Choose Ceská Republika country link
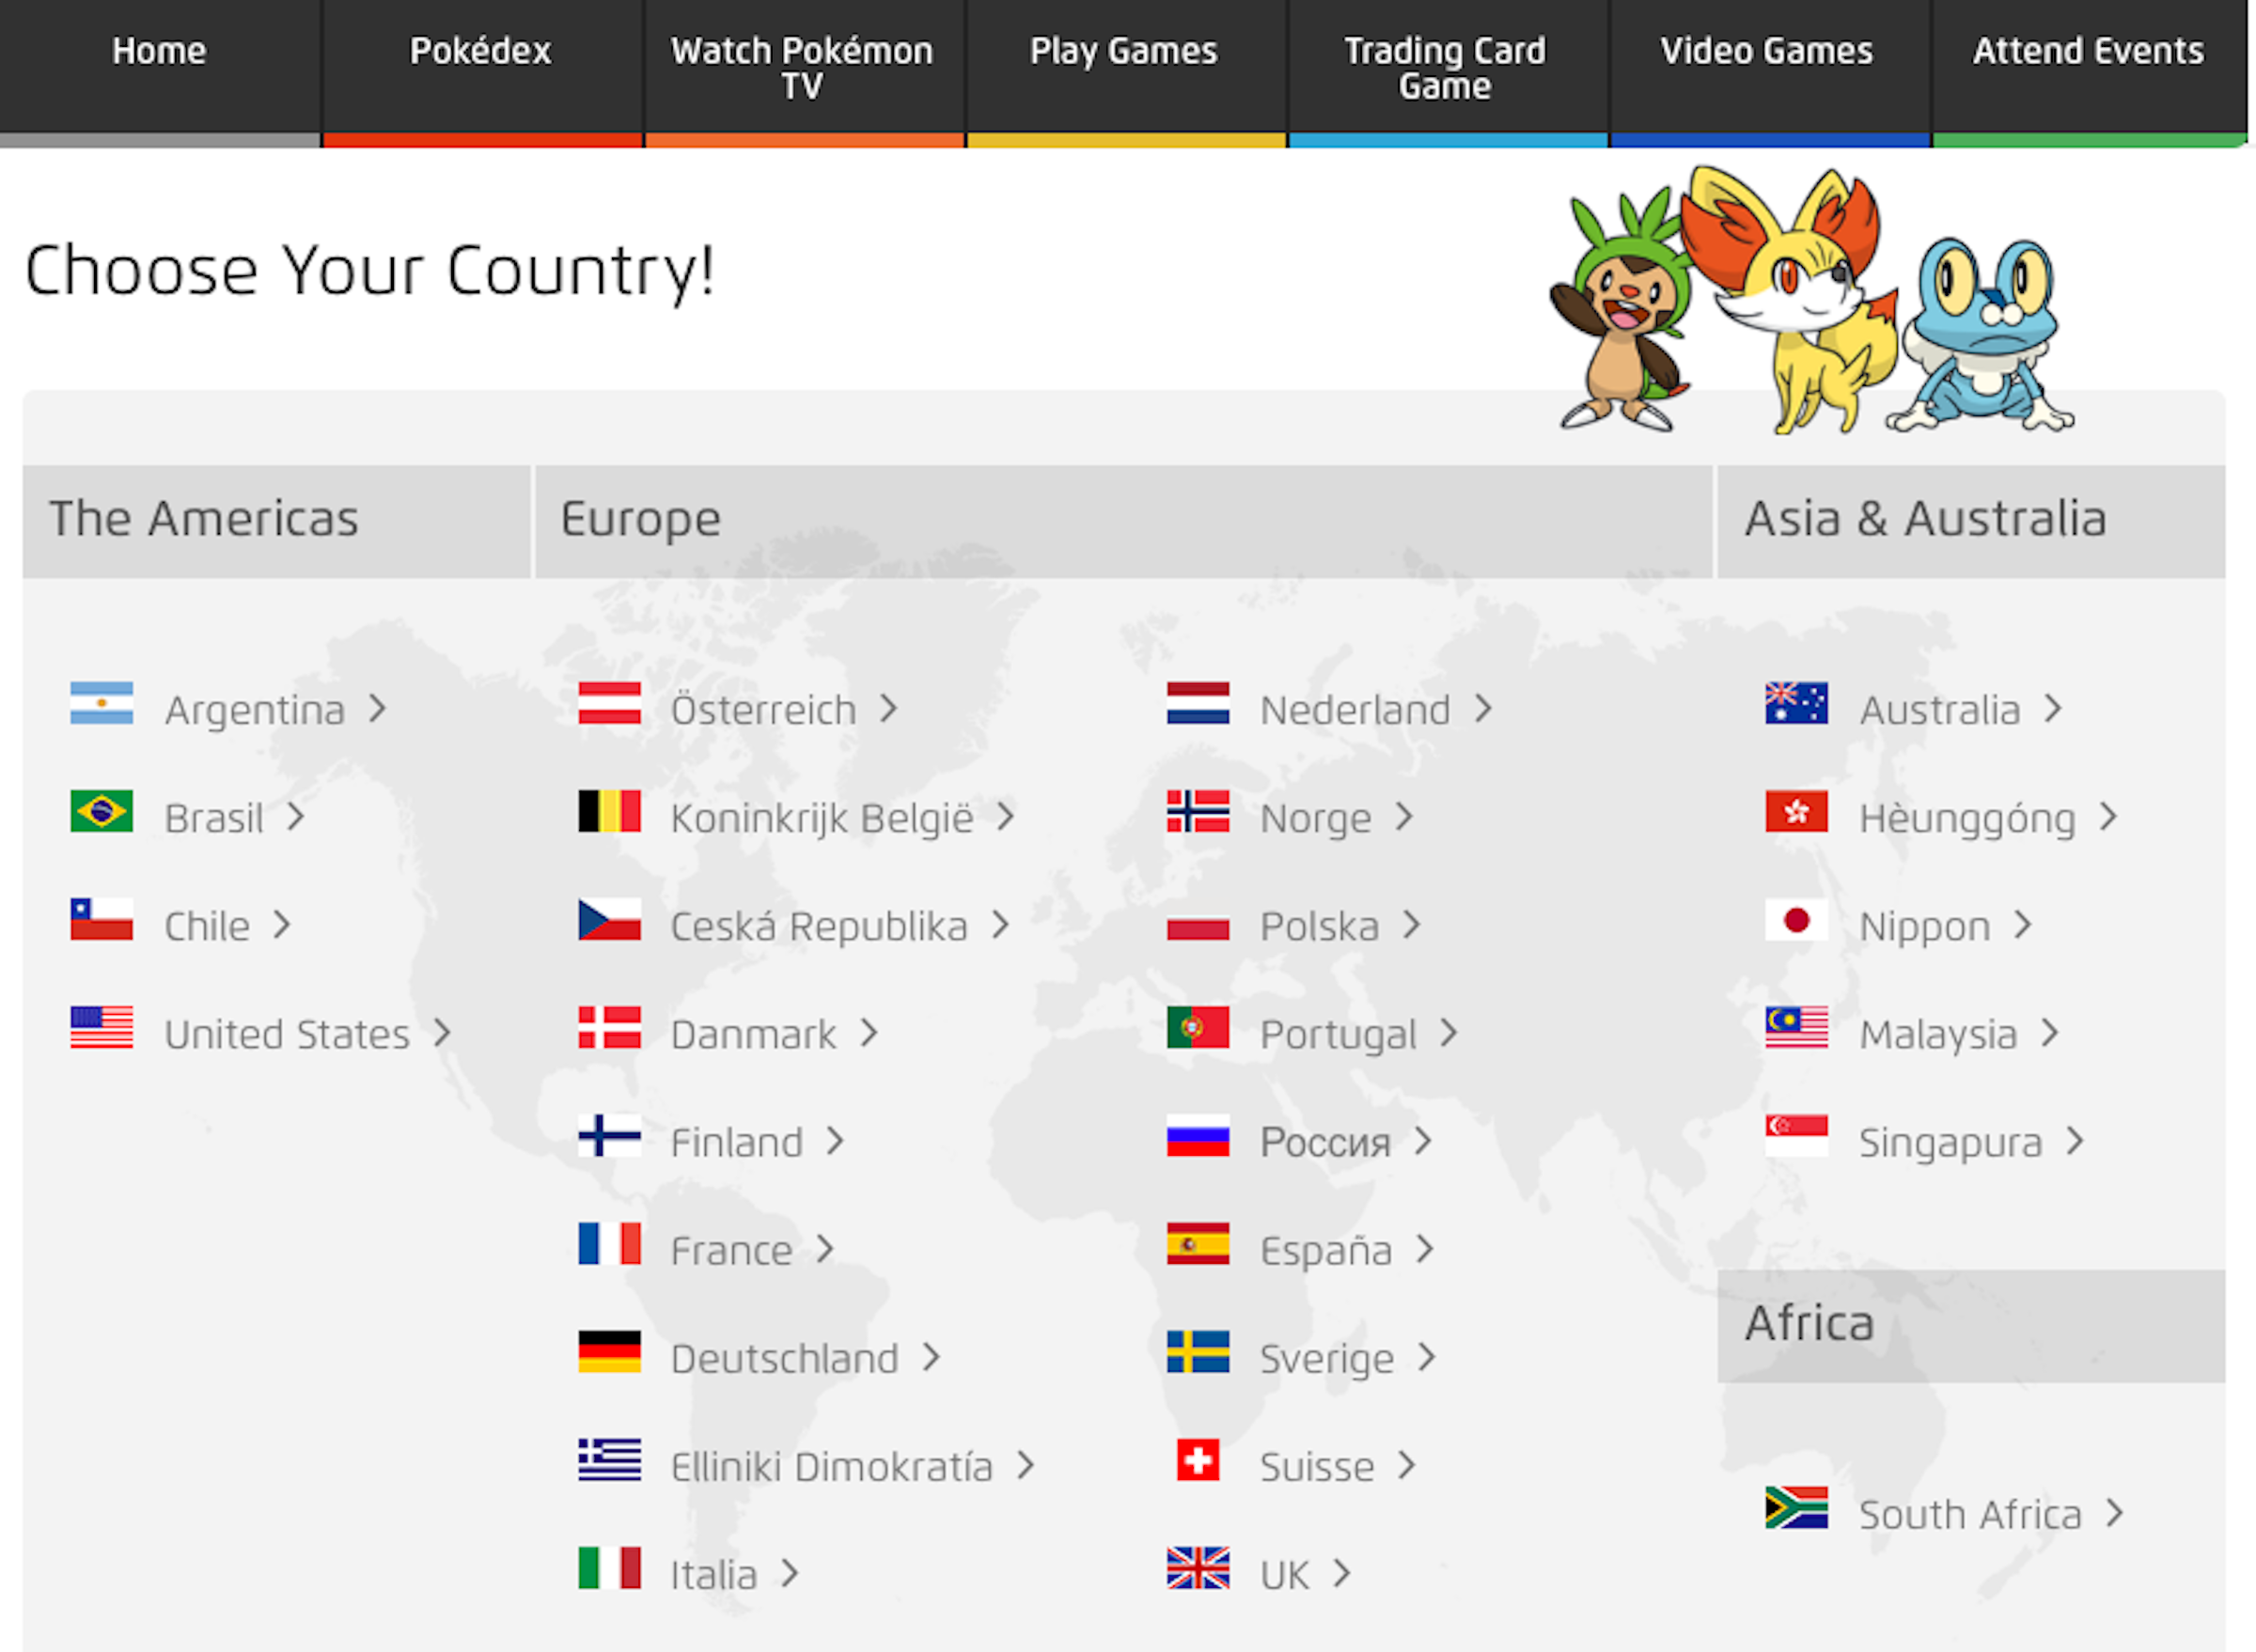This screenshot has width=2256, height=1652. [x=820, y=926]
